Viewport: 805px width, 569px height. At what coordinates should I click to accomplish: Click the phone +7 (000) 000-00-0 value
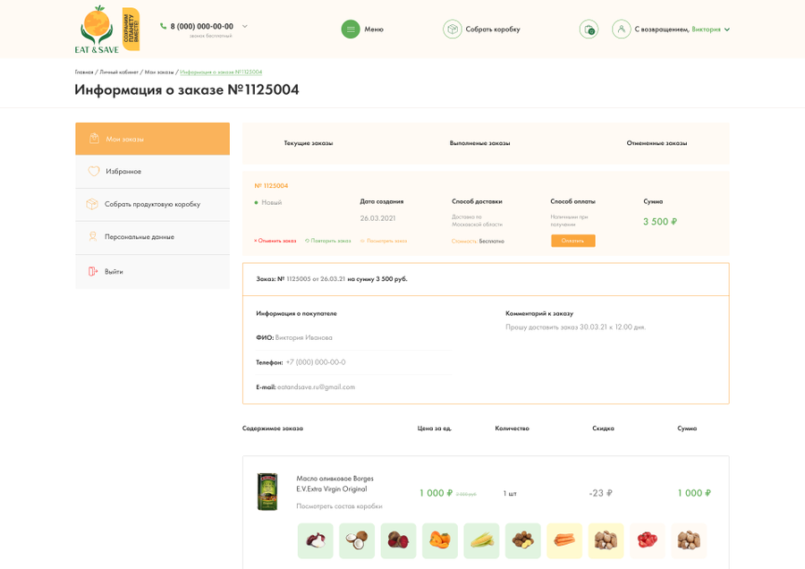coord(316,362)
